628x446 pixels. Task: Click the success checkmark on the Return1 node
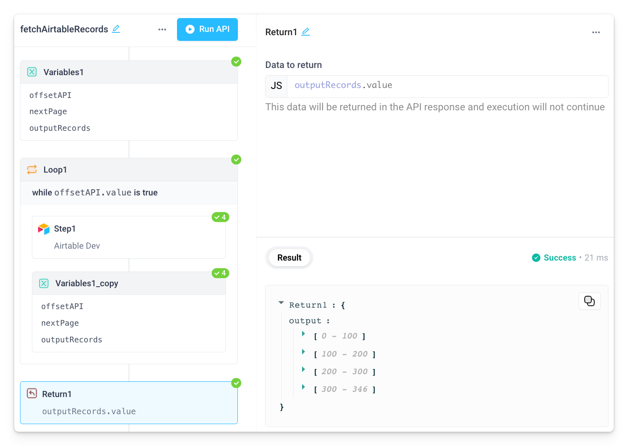pos(236,383)
